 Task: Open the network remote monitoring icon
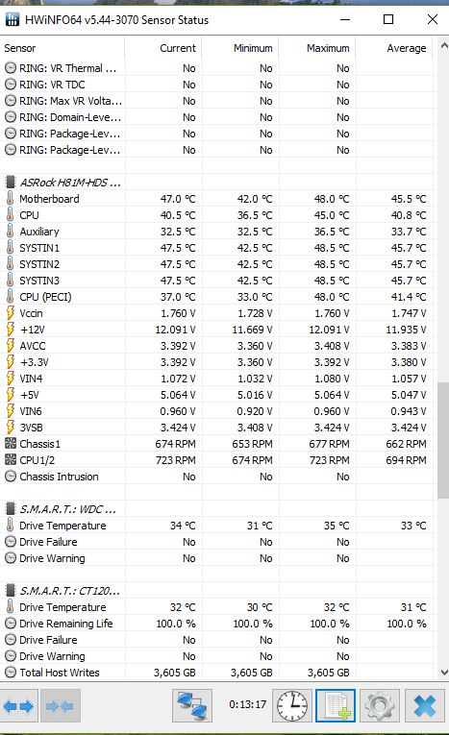[x=192, y=705]
